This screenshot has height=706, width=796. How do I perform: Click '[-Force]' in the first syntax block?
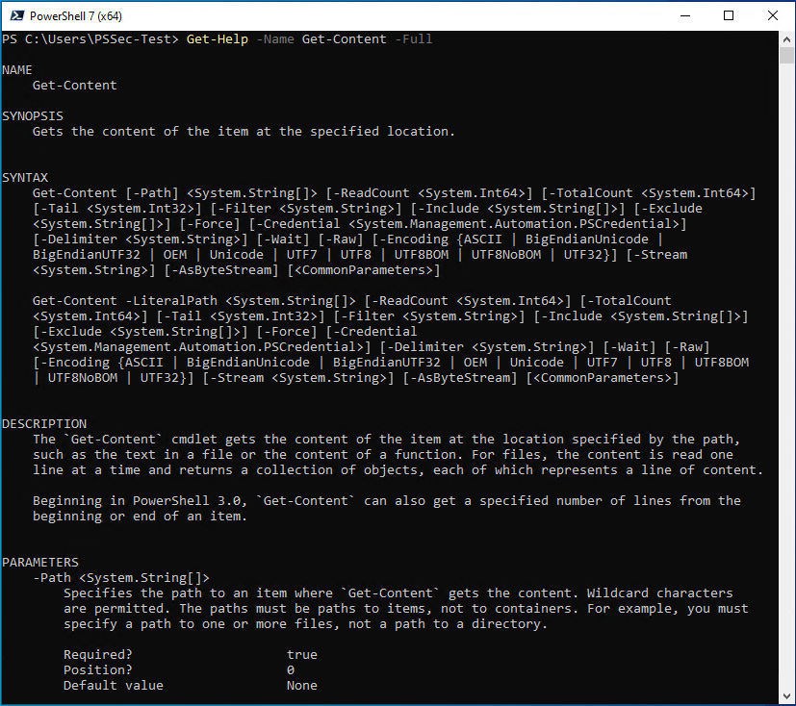click(x=209, y=224)
